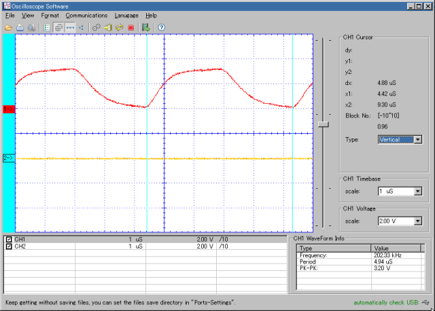Screen dimensions: 435x311
Task: Click the x2 value 9.30 uS
Action: click(x=387, y=105)
